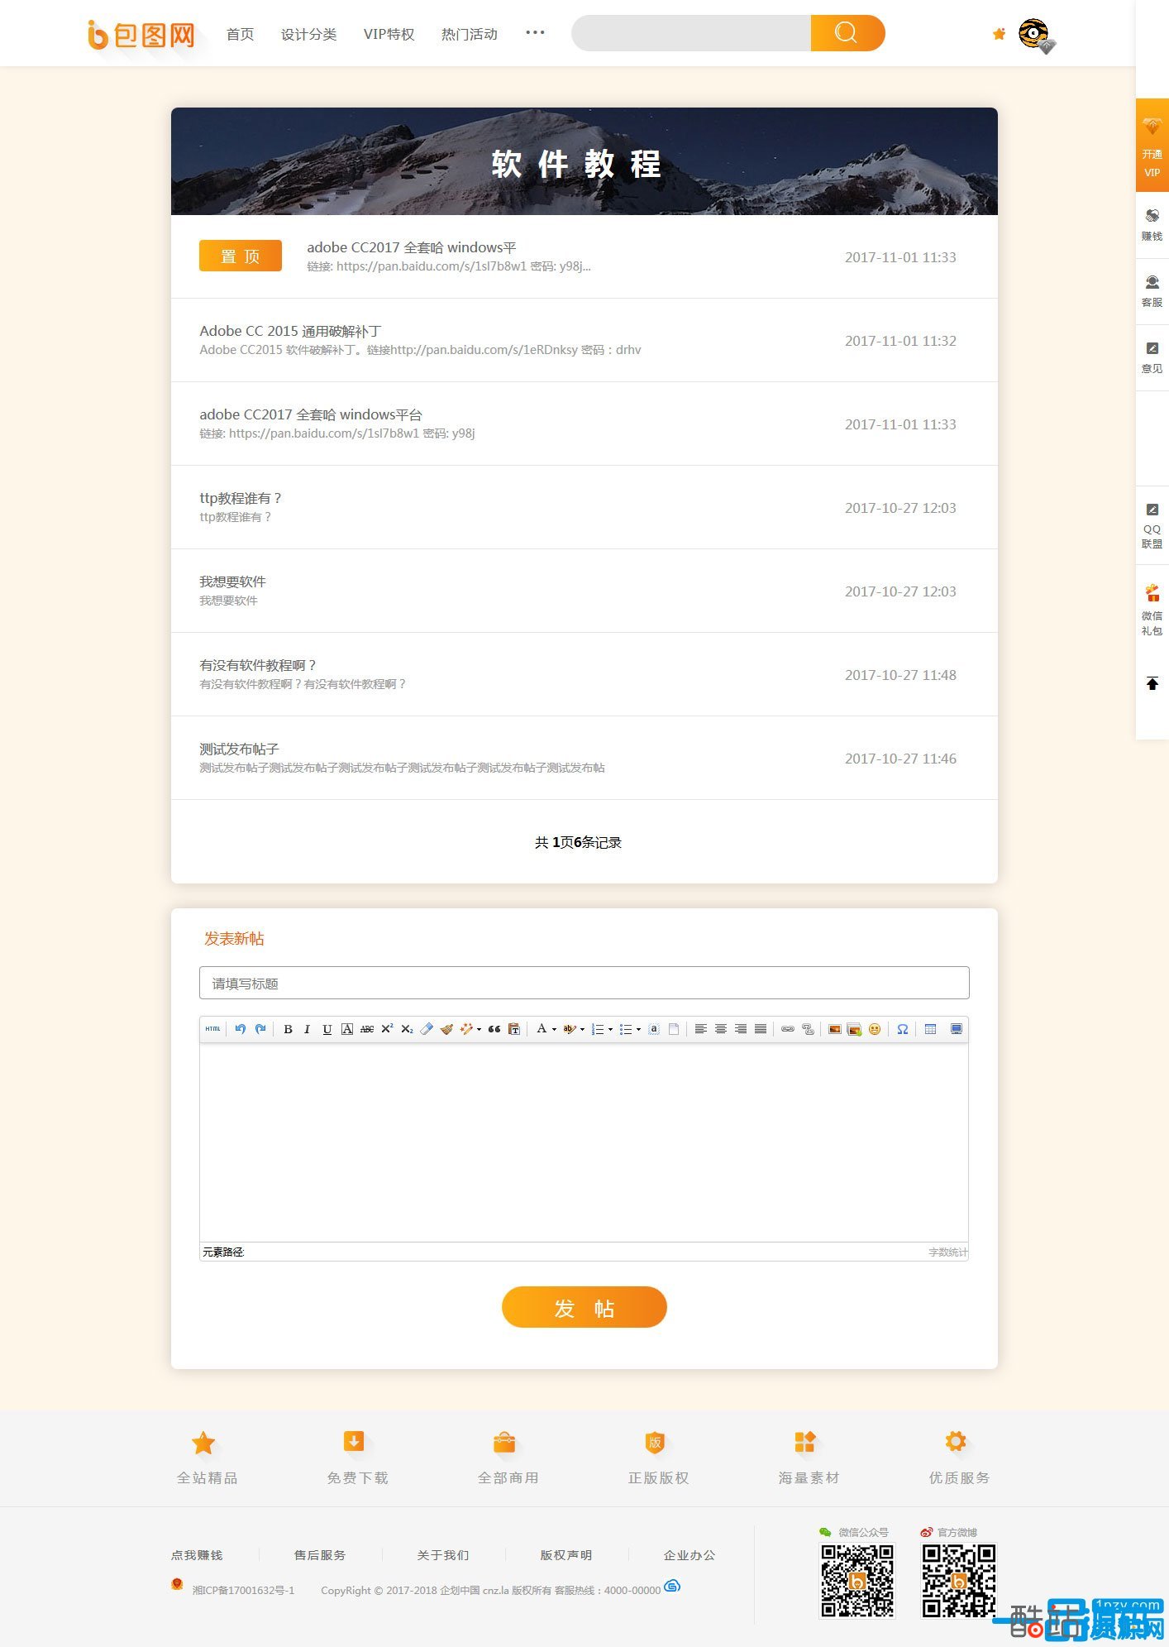Image resolution: width=1169 pixels, height=1647 pixels.
Task: Click the insert link chain icon
Action: 788,1029
